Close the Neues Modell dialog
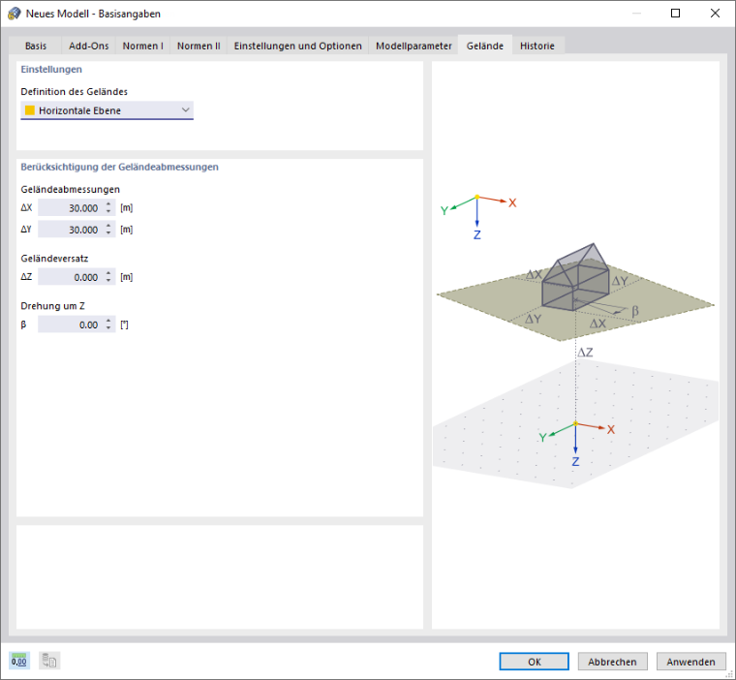The width and height of the screenshot is (736, 680). tap(715, 14)
